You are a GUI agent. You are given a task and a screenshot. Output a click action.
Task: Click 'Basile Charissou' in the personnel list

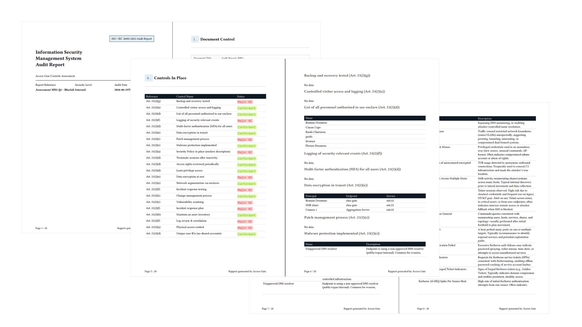[x=316, y=132]
